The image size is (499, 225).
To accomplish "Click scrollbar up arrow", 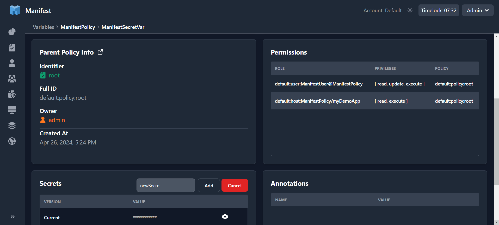I will (x=496, y=36).
